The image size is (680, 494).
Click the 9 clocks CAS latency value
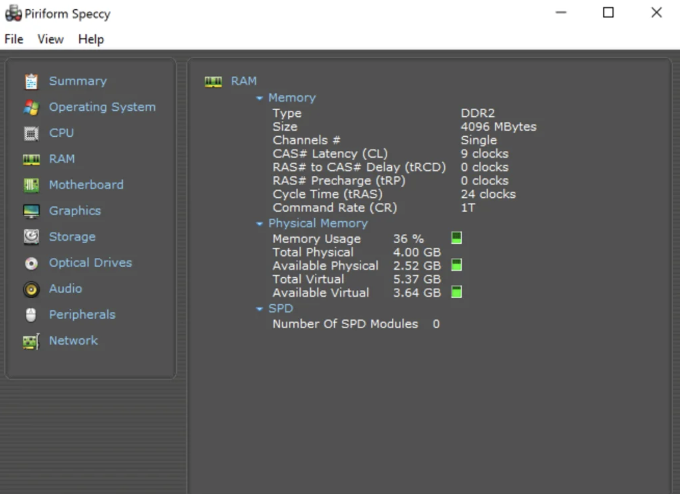point(484,154)
